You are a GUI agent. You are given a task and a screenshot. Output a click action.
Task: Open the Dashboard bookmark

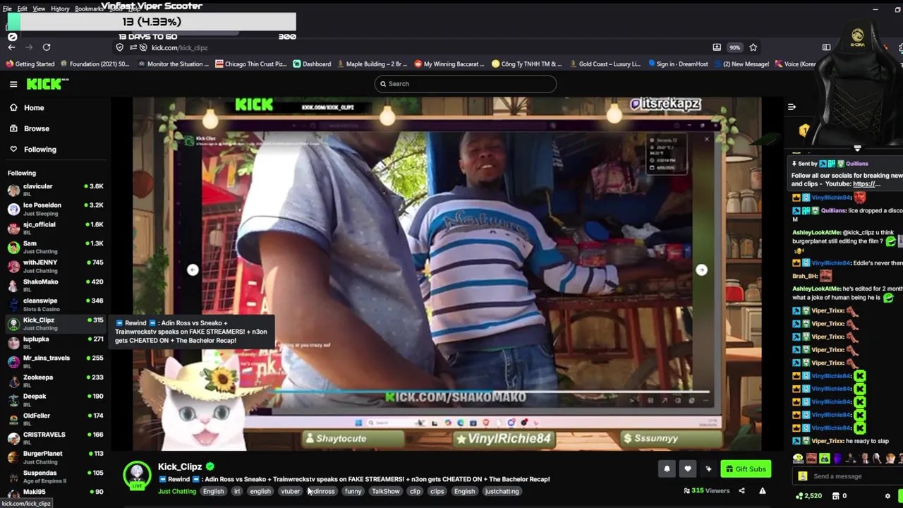(x=311, y=64)
